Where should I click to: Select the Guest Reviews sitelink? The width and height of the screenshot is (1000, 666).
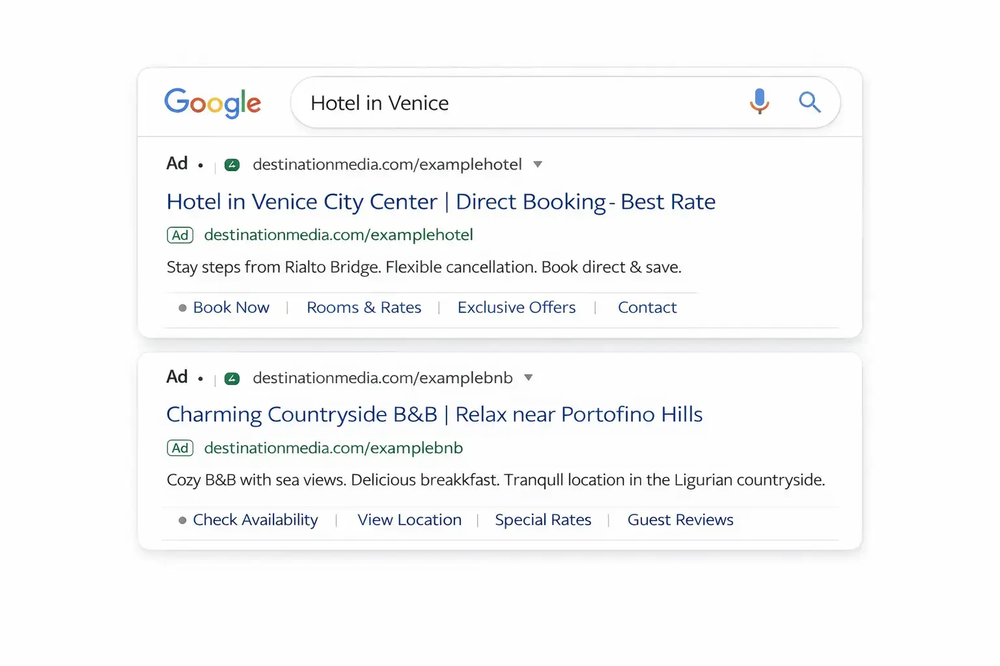click(680, 520)
